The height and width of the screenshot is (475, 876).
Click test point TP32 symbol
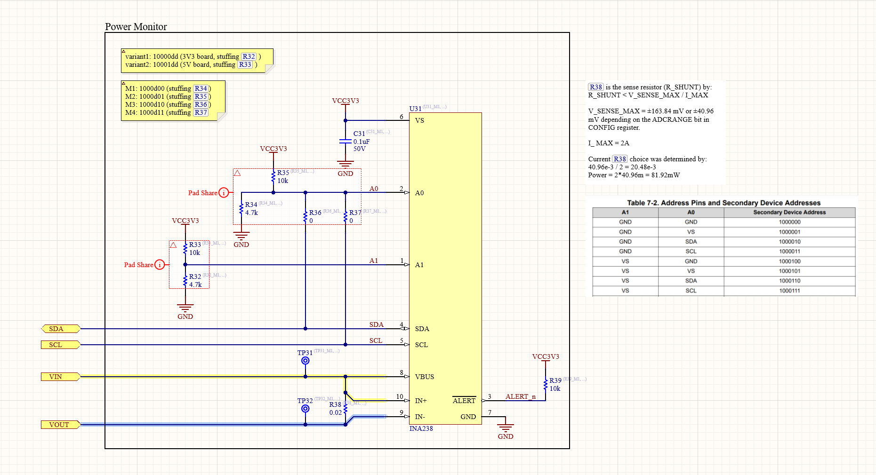point(305,409)
